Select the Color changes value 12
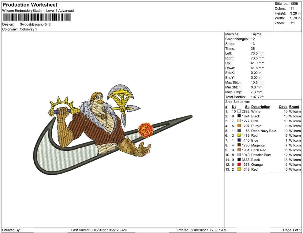The height and width of the screenshot is (233, 303). [x=253, y=39]
